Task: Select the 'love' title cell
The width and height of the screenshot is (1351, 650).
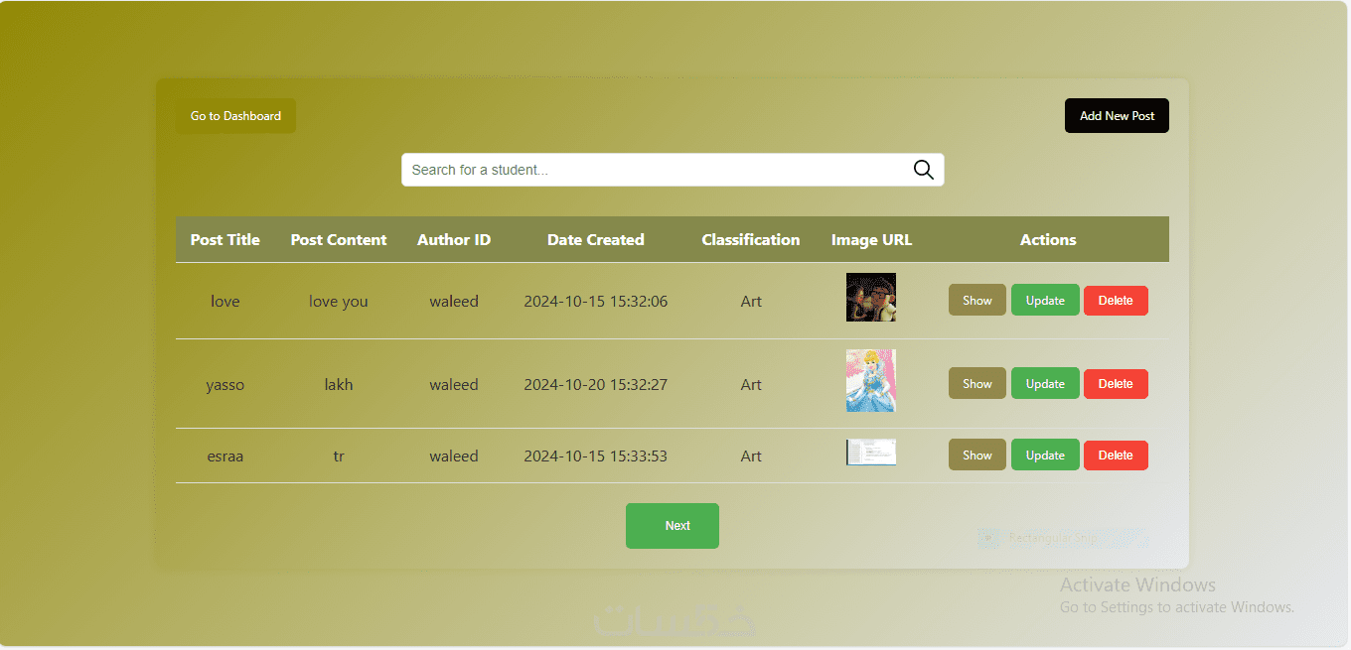Action: click(225, 301)
